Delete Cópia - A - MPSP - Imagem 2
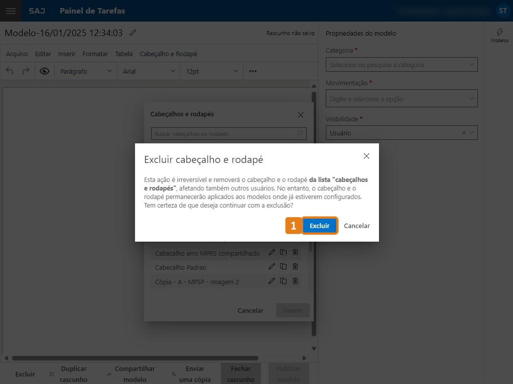The image size is (513, 384). pos(295,281)
